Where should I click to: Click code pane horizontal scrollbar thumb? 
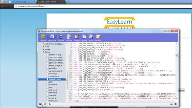(x=77, y=101)
